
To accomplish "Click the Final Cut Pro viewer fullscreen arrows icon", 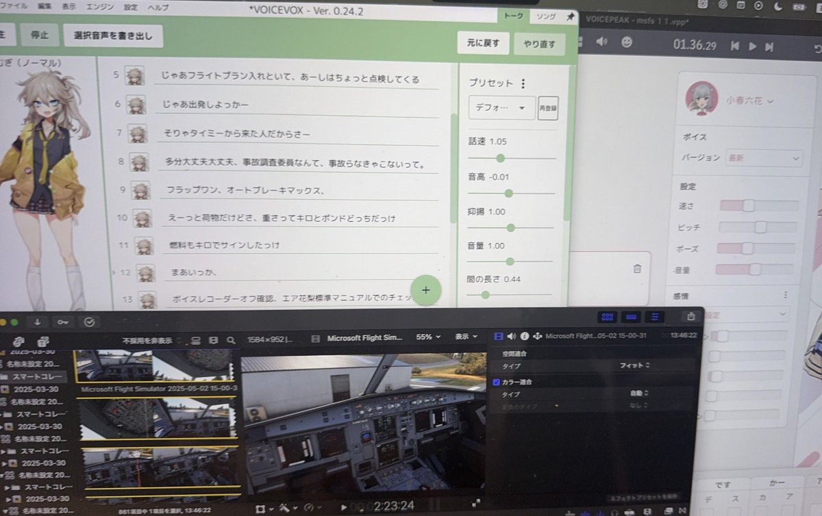I will point(475,502).
